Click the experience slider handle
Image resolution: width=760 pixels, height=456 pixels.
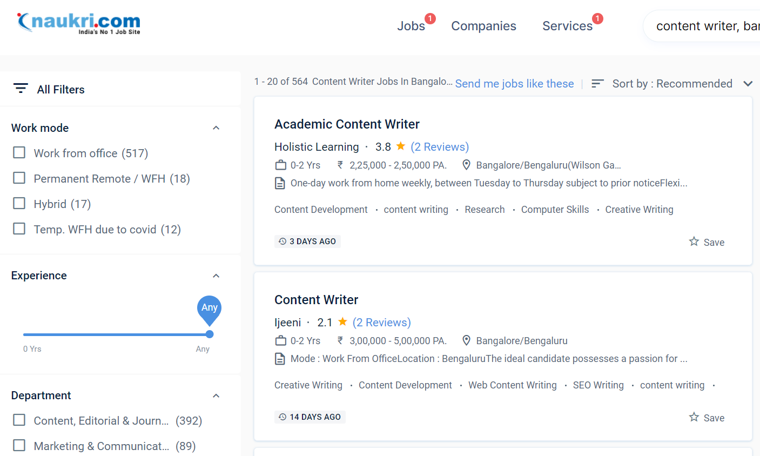tap(210, 334)
